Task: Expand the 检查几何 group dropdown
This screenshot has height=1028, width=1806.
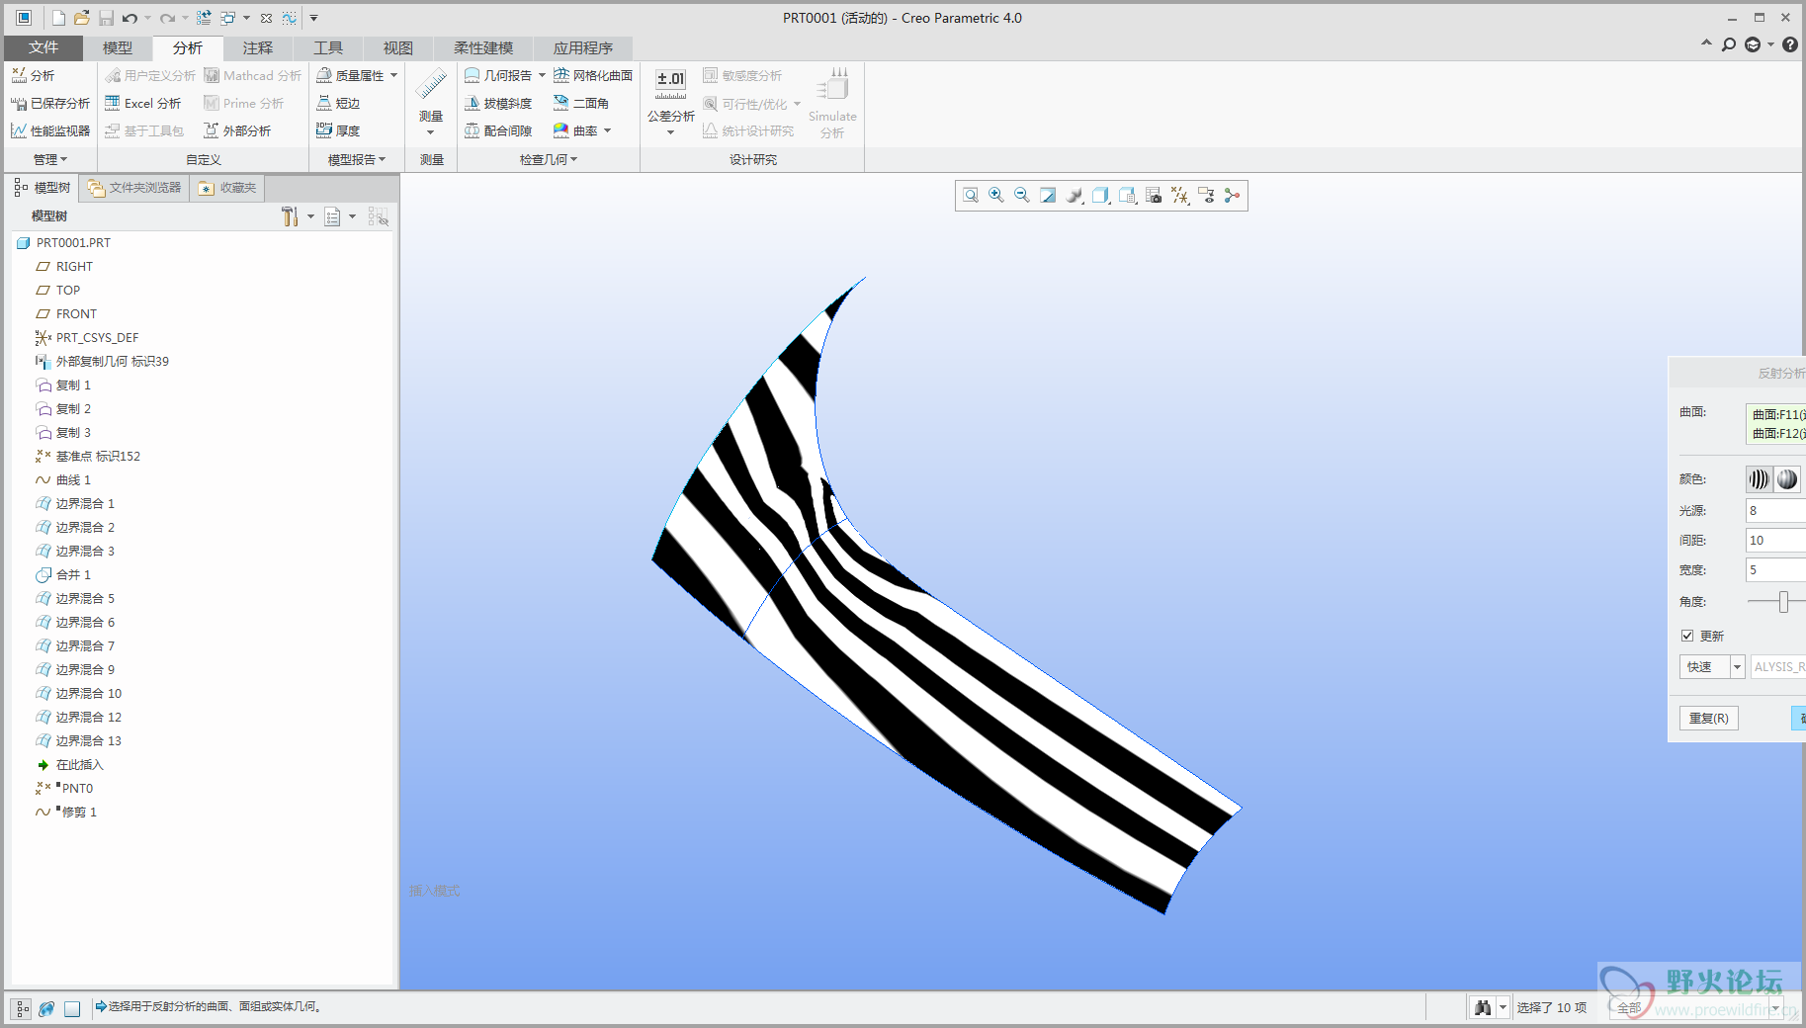Action: tap(549, 159)
